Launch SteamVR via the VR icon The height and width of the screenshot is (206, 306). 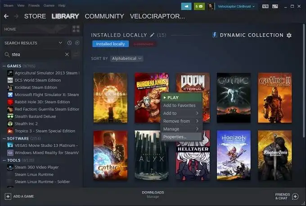point(265,6)
